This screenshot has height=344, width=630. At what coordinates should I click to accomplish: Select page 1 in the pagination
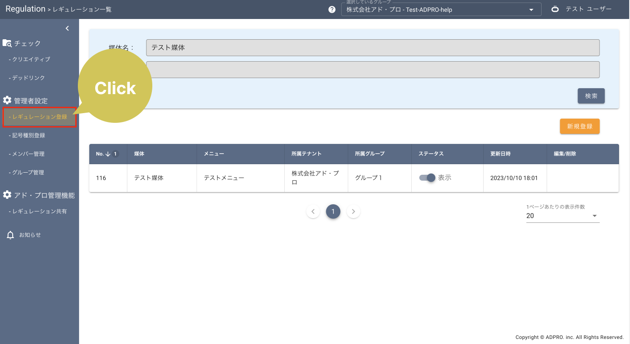pos(333,211)
